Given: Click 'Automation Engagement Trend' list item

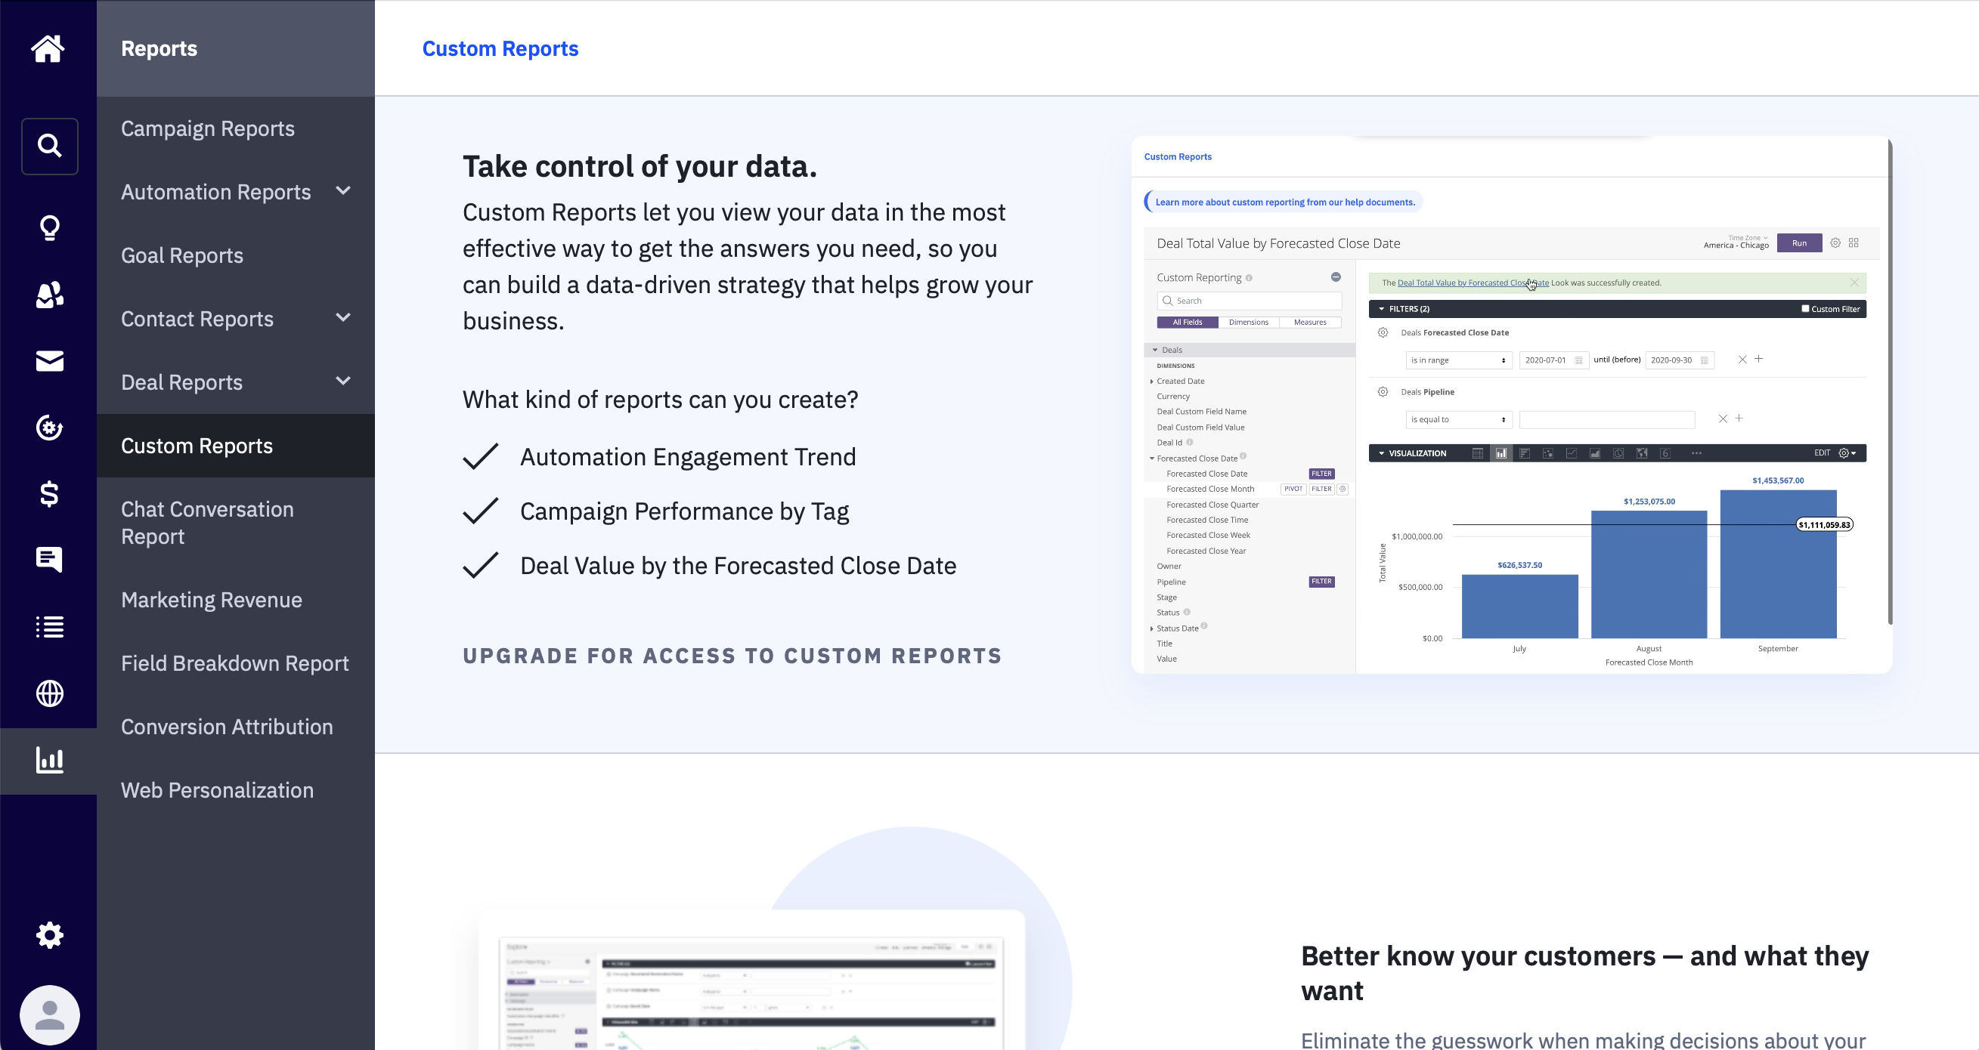Looking at the screenshot, I should tap(688, 457).
